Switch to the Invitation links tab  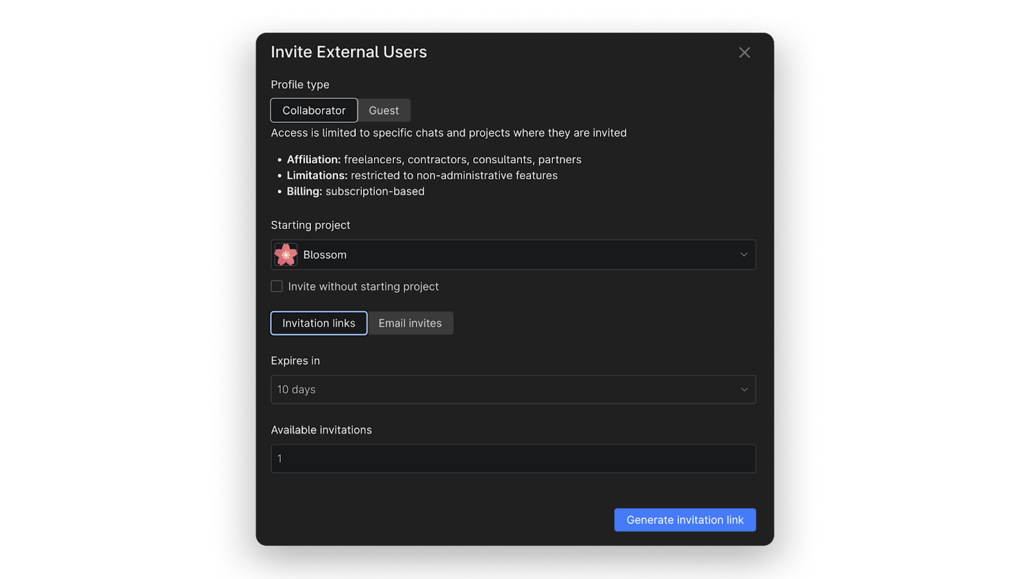point(319,323)
